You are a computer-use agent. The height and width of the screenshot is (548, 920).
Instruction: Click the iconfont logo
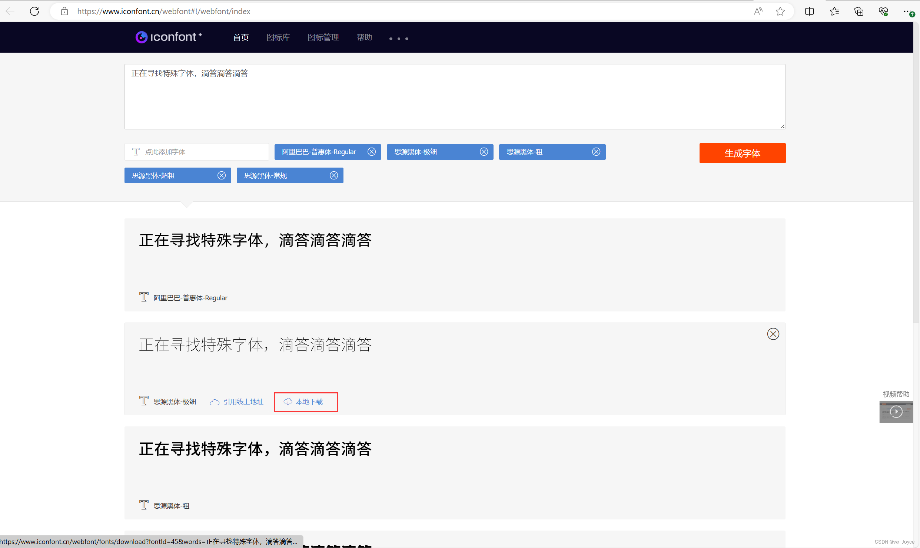click(x=169, y=37)
